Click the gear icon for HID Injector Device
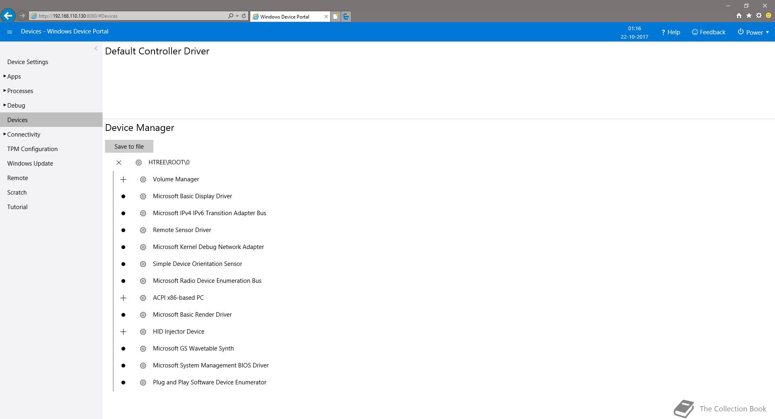 tap(143, 332)
